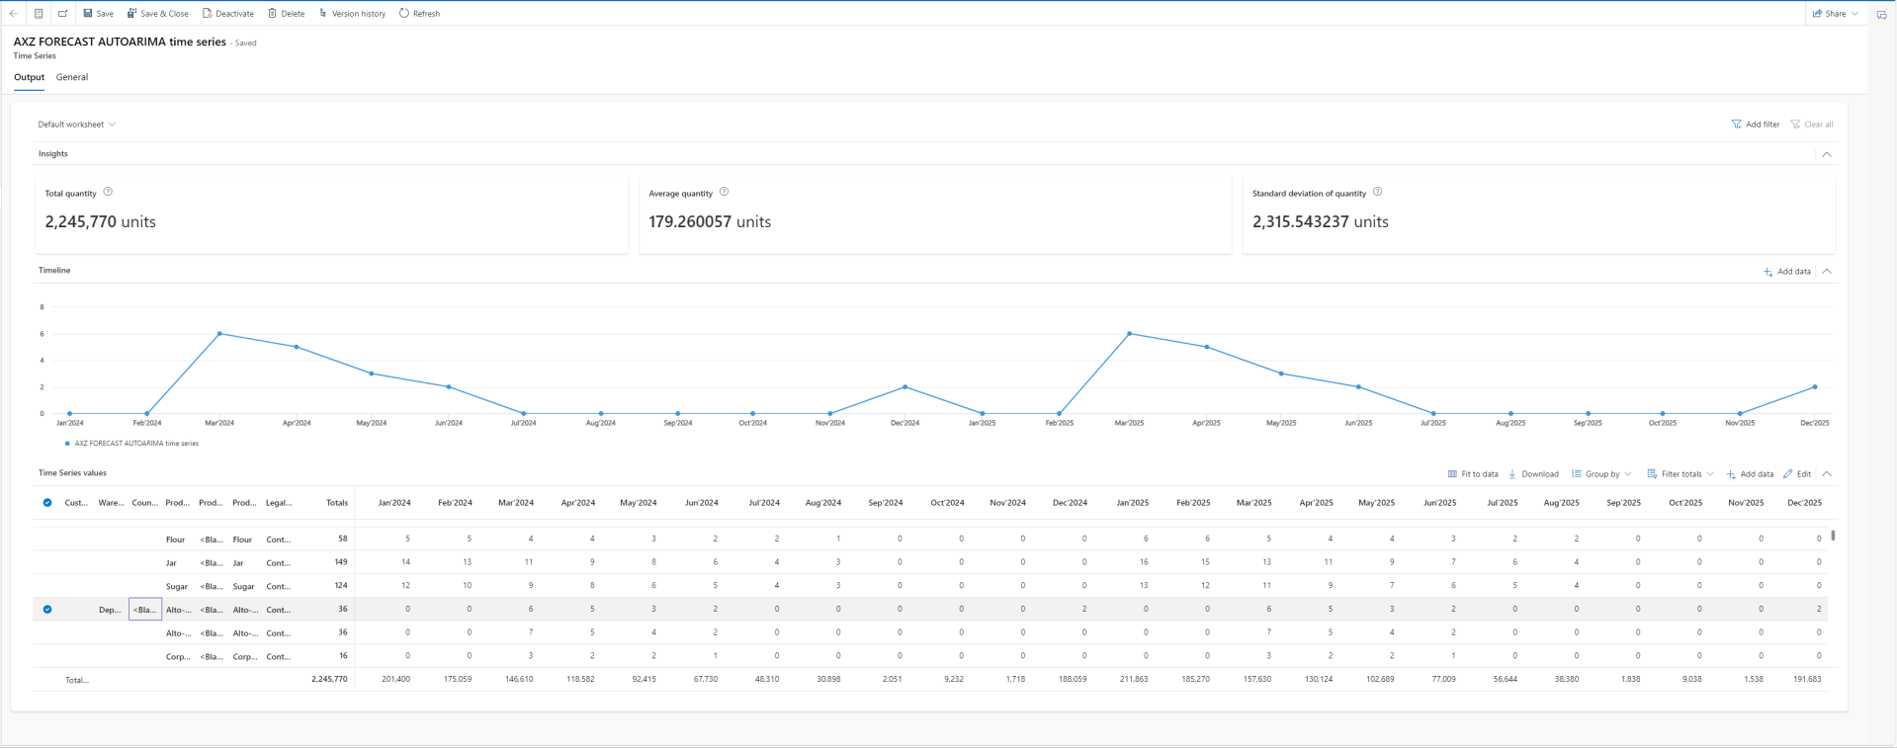This screenshot has width=1897, height=748.
Task: Click the Download icon above the table
Action: coord(1512,474)
